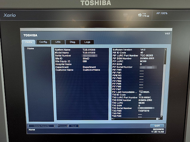Select the PIF FW4 row
190x142 pixels.
tap(137, 81)
